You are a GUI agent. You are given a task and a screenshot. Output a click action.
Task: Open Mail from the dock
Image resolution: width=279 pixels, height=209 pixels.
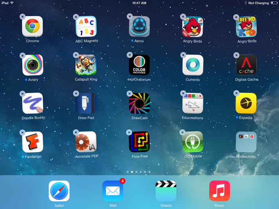click(113, 191)
